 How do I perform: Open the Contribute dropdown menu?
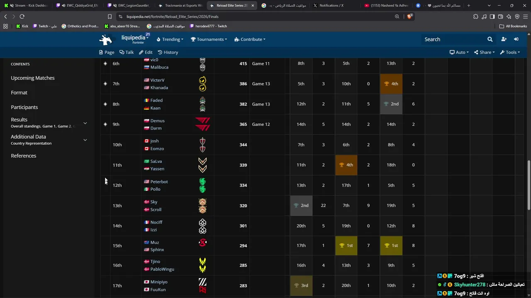[x=250, y=39]
